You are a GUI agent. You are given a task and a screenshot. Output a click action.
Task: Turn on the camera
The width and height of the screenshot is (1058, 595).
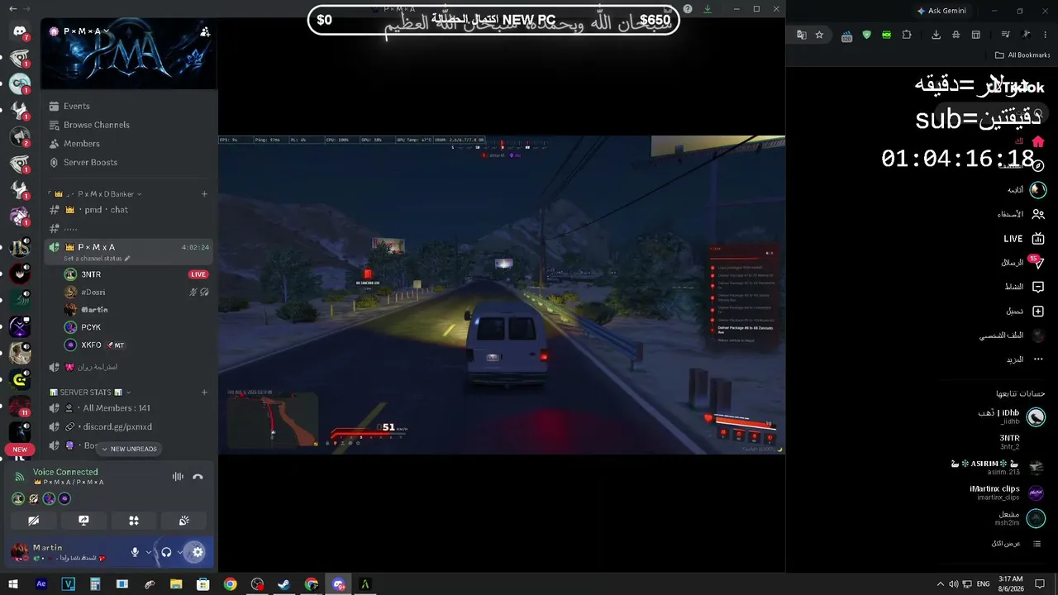33,521
